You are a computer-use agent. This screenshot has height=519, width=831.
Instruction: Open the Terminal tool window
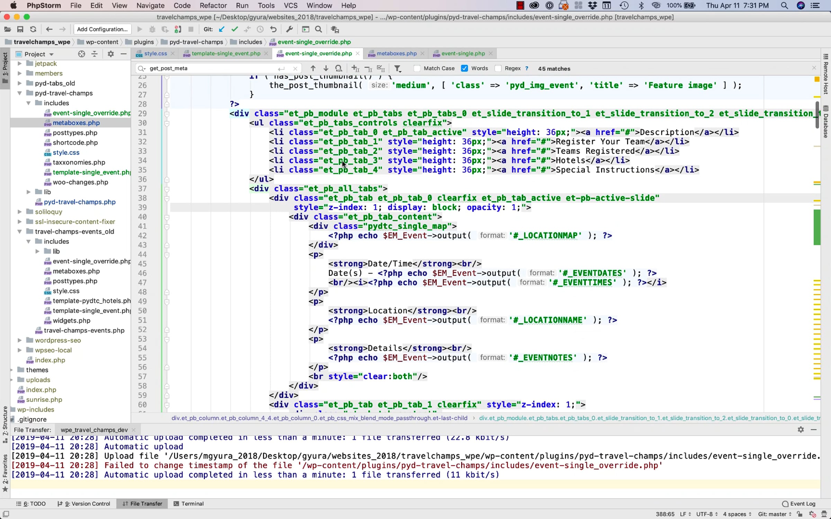pos(189,504)
